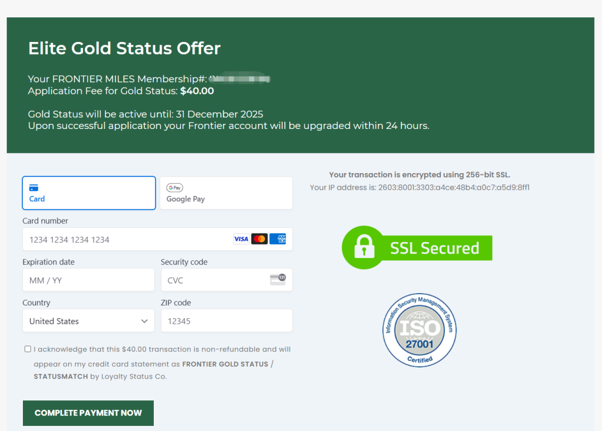Click the Expiration date MM / YY field
The width and height of the screenshot is (602, 431).
click(x=88, y=280)
